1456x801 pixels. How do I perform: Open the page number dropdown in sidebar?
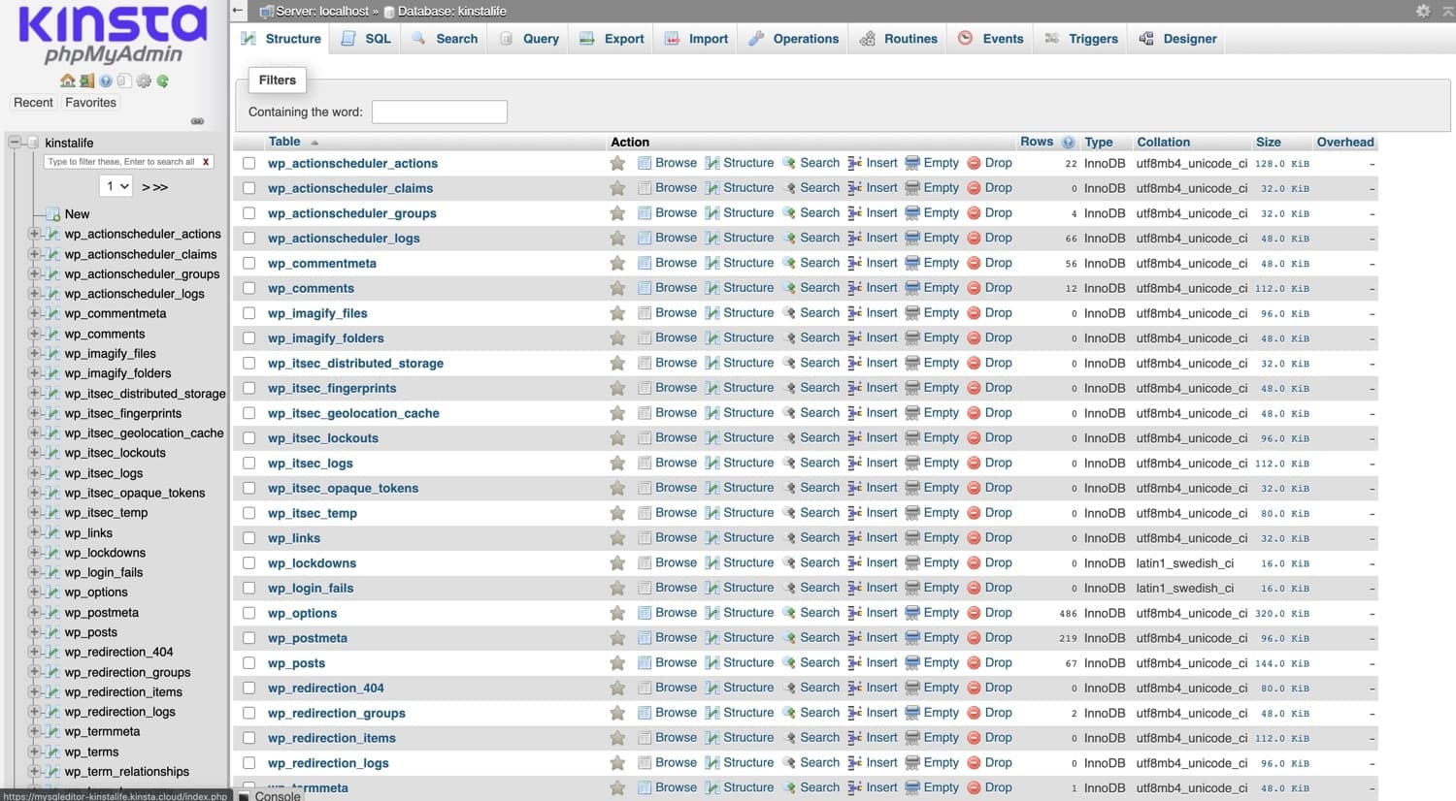[116, 185]
